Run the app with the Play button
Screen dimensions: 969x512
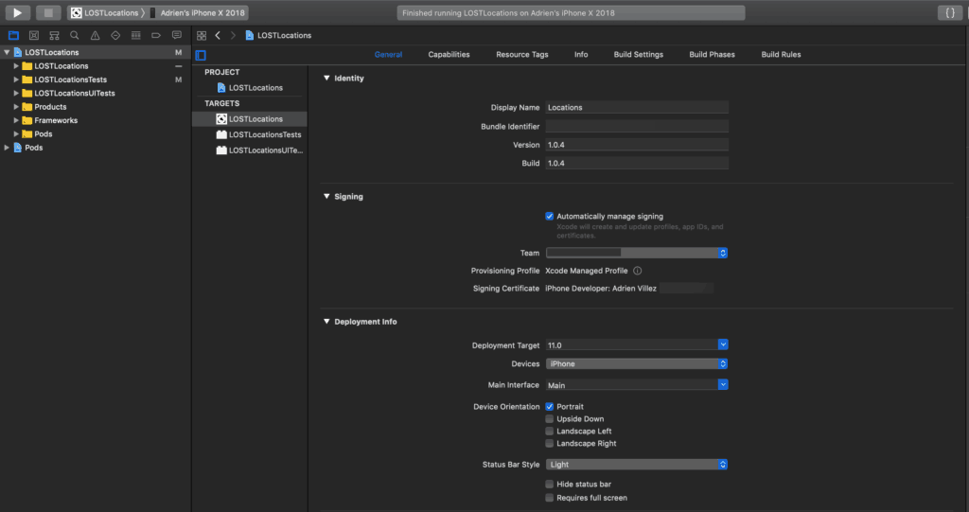click(18, 12)
